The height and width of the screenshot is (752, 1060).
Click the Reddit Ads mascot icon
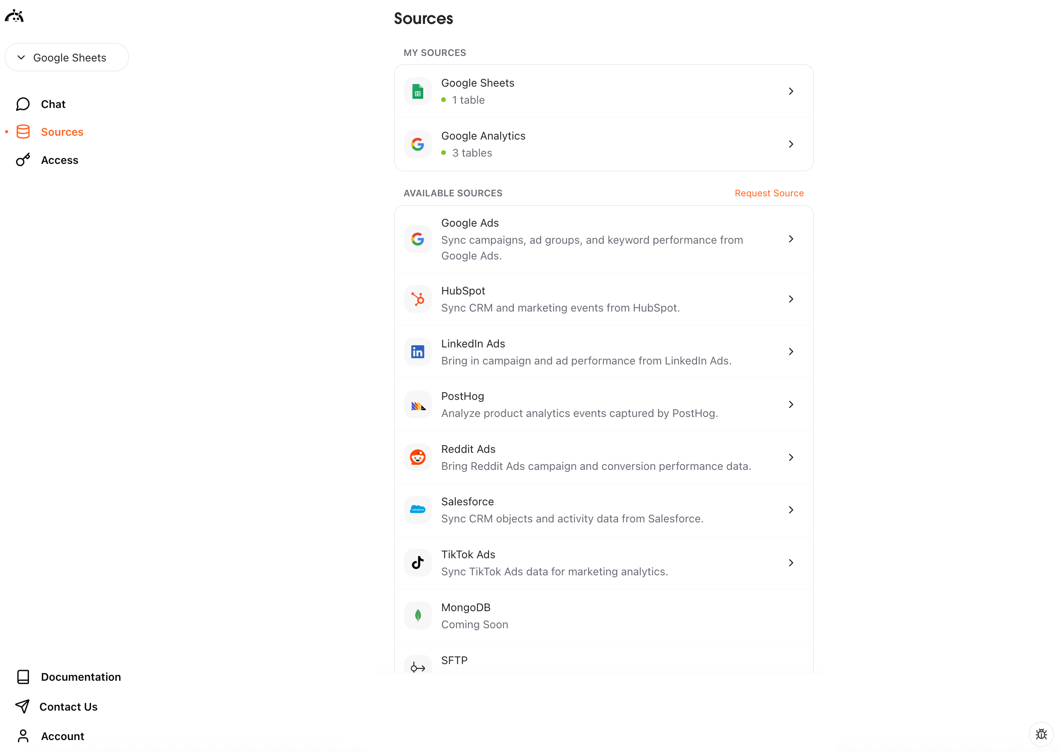coord(417,457)
